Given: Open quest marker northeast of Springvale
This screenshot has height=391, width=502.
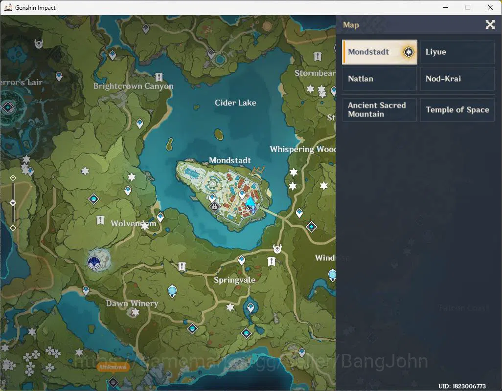Looking at the screenshot, I should coord(271,261).
